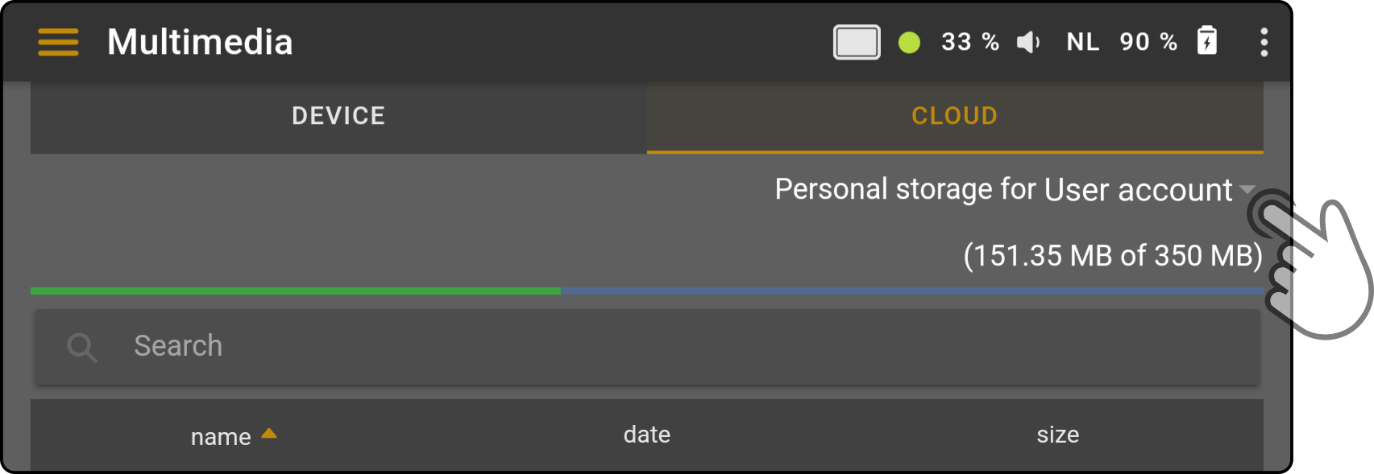
Task: Click the NL language indicator
Action: point(1083,42)
